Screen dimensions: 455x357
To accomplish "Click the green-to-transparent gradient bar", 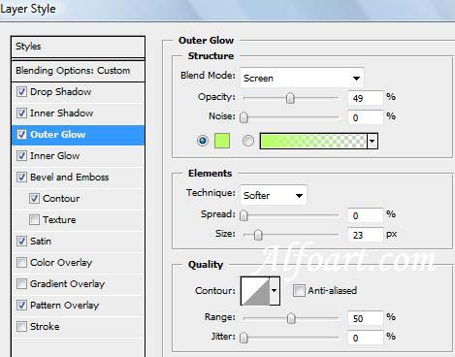I will tap(313, 142).
